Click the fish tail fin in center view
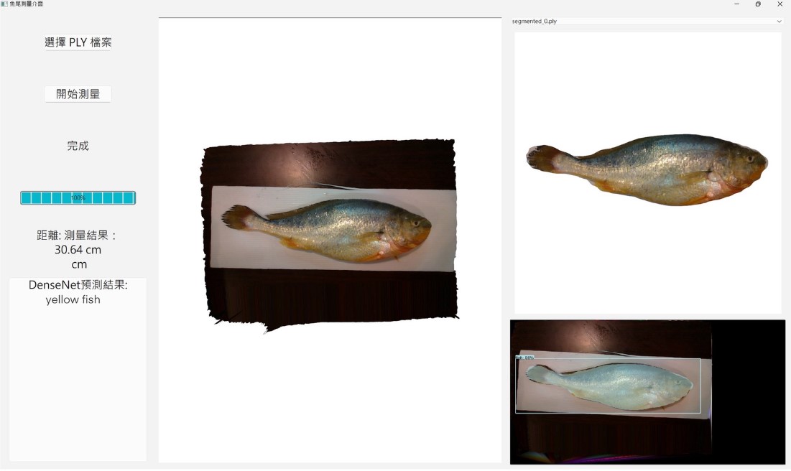 point(236,216)
